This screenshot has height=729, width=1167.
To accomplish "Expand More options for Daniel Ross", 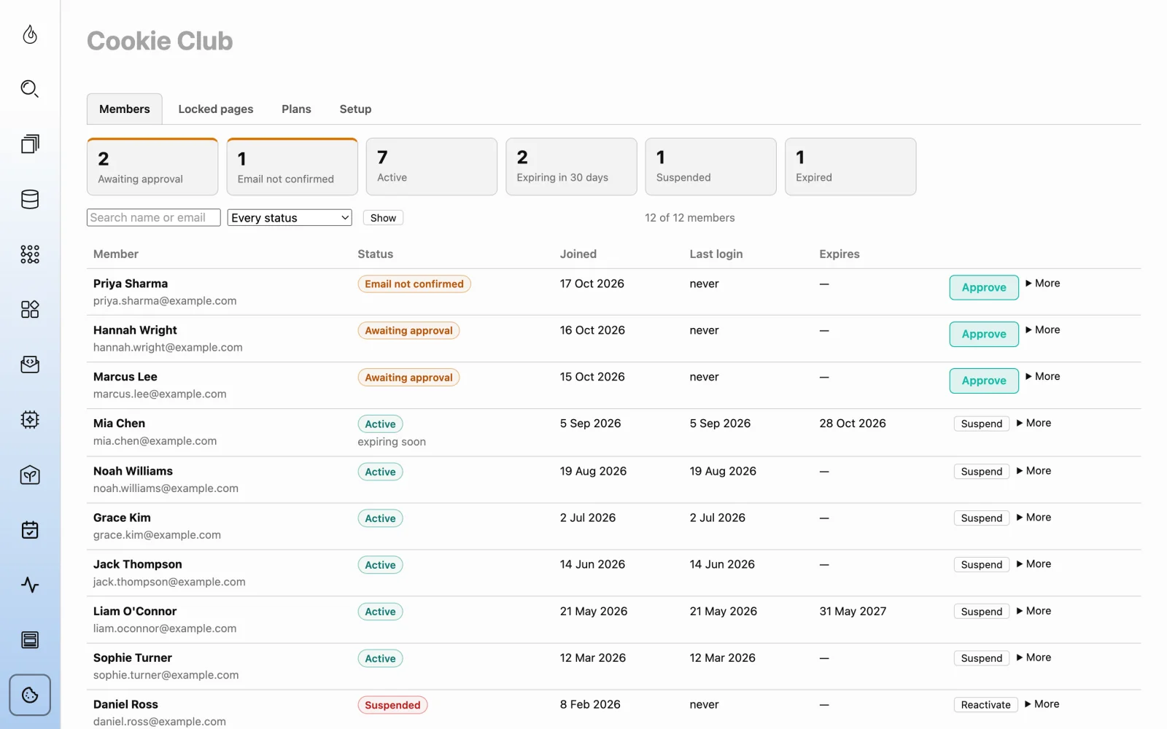I will click(x=1042, y=703).
